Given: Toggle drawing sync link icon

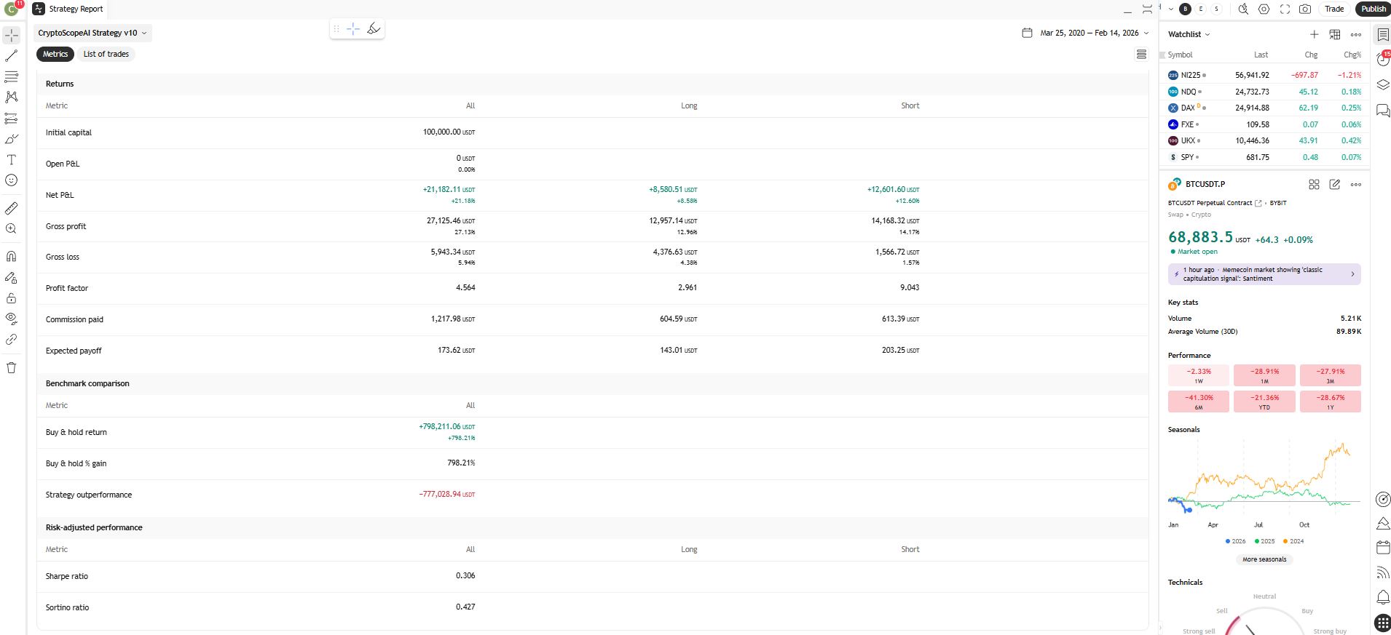Looking at the screenshot, I should click(x=12, y=340).
